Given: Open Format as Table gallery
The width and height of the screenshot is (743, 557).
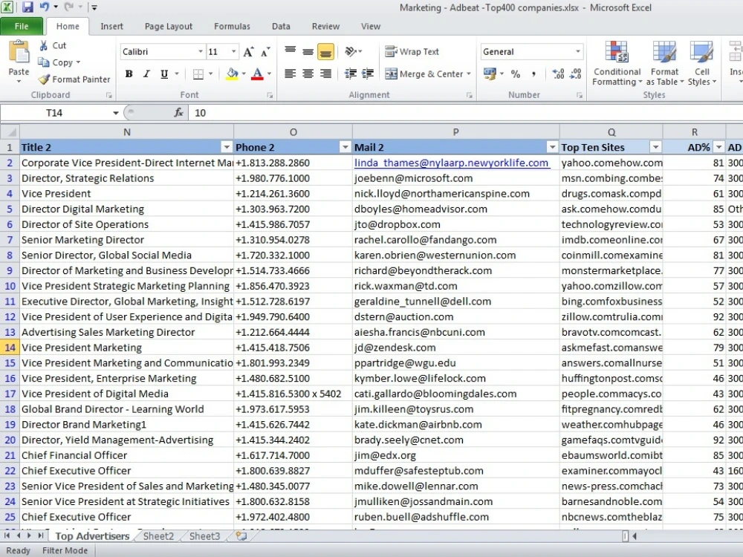Looking at the screenshot, I should (x=665, y=63).
